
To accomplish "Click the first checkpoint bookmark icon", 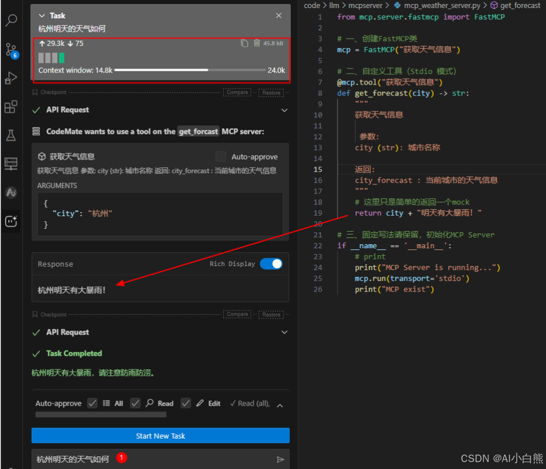I will (35, 93).
